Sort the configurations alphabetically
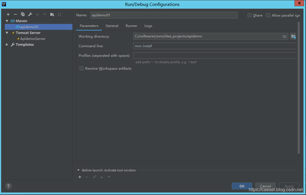This screenshot has width=306, height=195. pyautogui.click(x=59, y=14)
